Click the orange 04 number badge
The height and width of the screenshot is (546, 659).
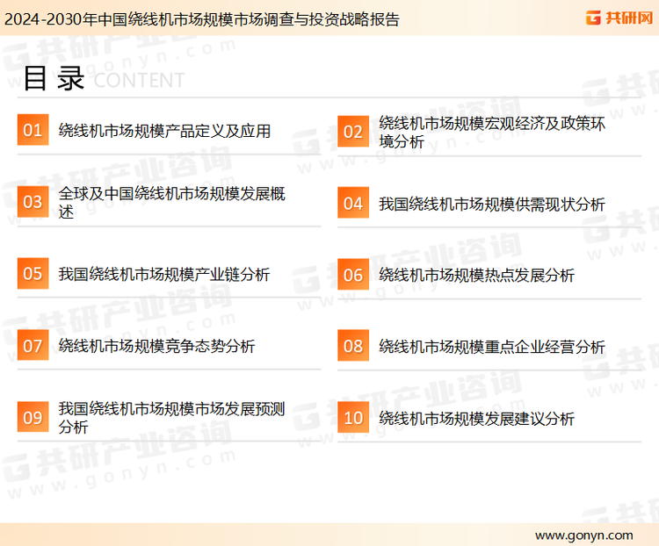[x=352, y=203]
